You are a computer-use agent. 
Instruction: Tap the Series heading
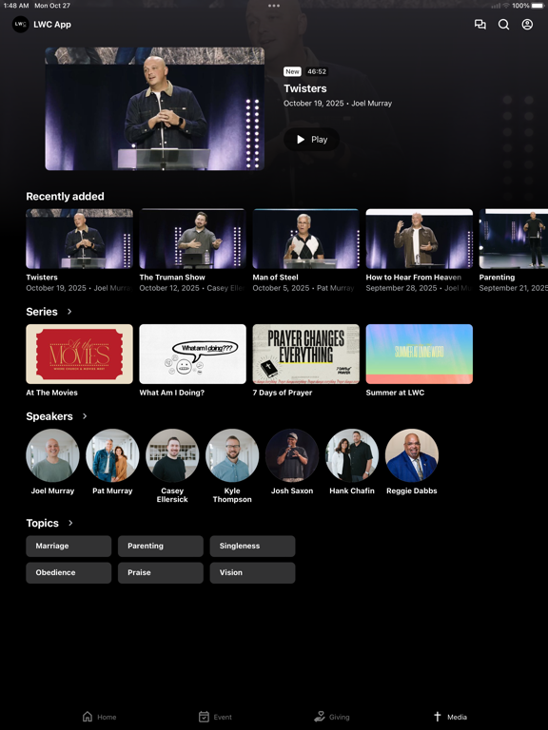[x=42, y=312]
